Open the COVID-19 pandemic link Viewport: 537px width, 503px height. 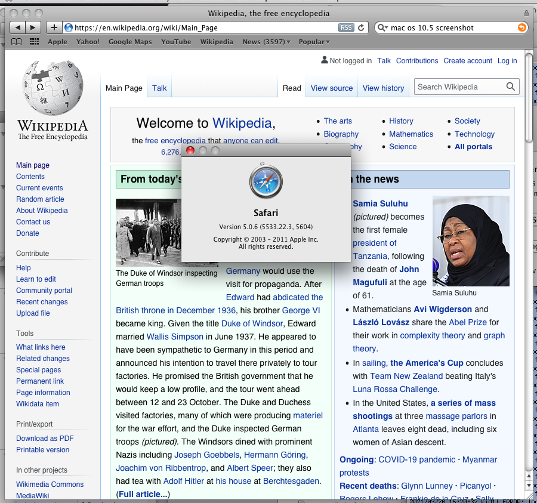click(417, 459)
